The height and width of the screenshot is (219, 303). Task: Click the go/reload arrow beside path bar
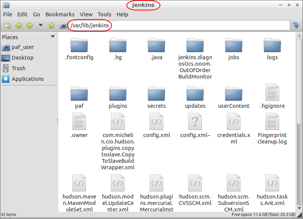(296, 25)
